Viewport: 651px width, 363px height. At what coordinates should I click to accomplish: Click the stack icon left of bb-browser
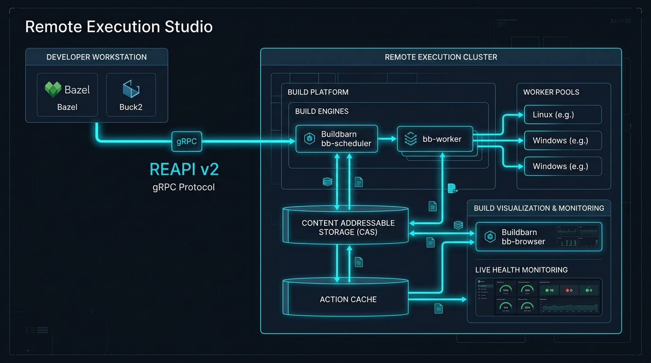tap(457, 225)
